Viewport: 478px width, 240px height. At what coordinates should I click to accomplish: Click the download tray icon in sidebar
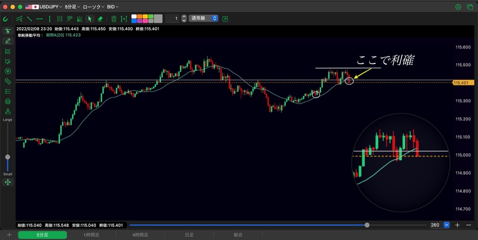(8, 111)
